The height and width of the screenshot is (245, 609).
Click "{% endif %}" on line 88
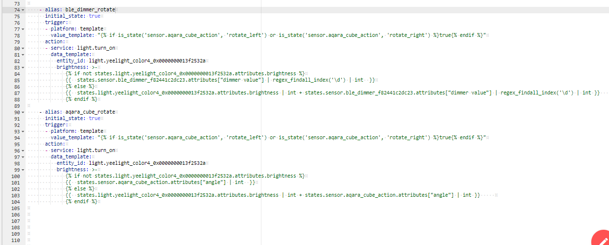[x=82, y=99]
